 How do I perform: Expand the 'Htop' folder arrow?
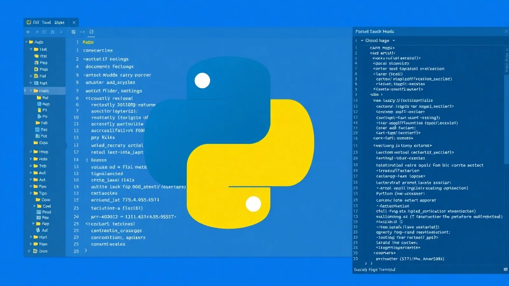click(31, 152)
